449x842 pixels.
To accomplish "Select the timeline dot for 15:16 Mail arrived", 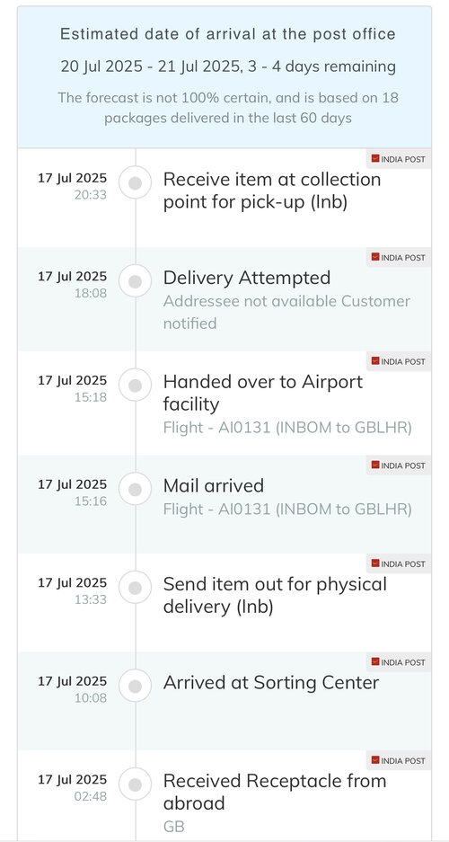I will (136, 489).
